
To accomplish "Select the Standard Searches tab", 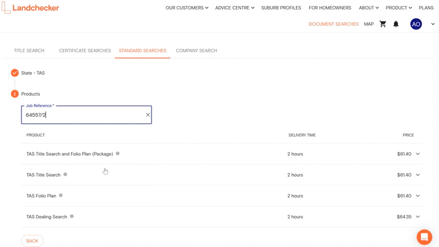I will 143,51.
